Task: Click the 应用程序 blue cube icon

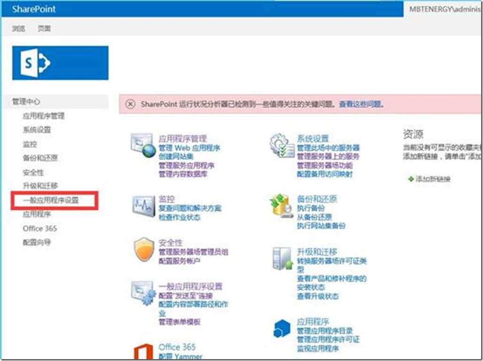Action: point(282,329)
